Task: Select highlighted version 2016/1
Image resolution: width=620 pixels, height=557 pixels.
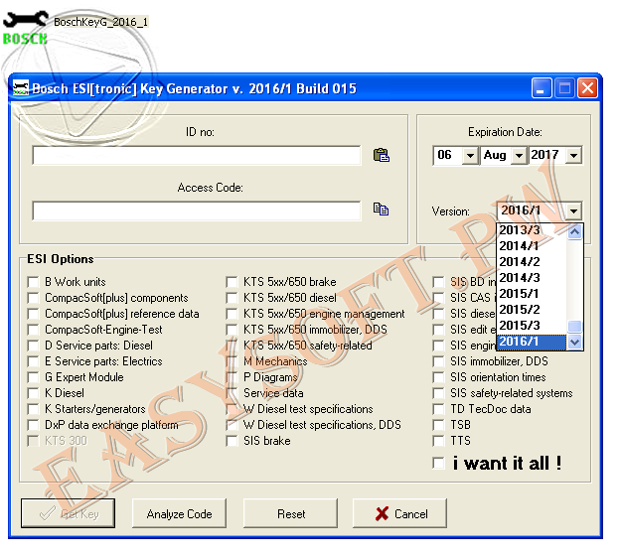Action: click(532, 342)
